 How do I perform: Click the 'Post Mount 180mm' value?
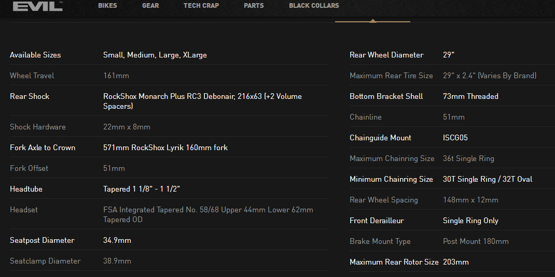coord(476,241)
